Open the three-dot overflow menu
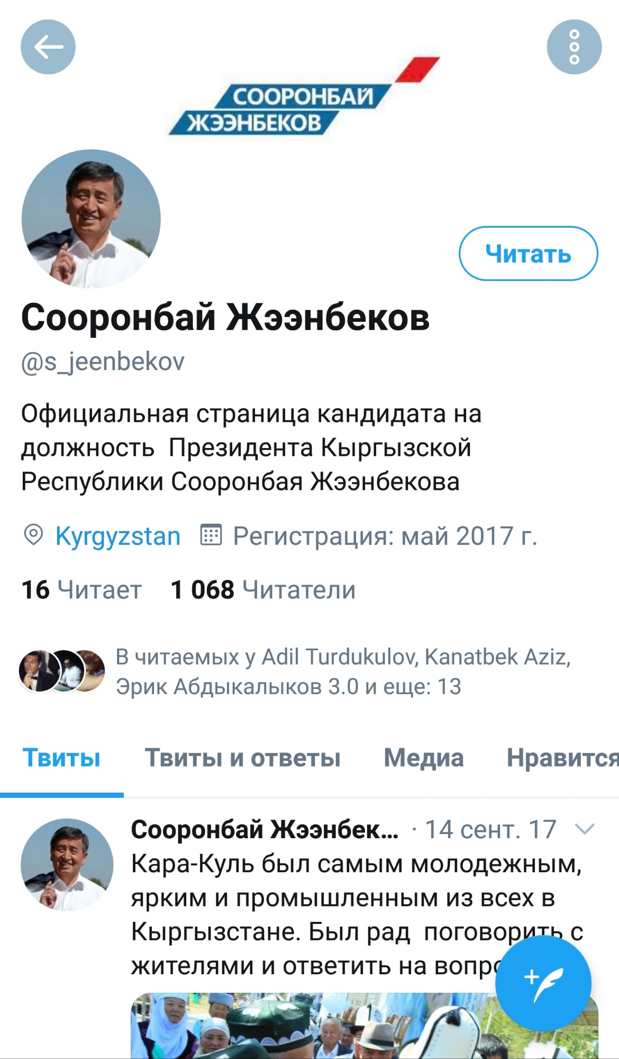Image resolution: width=619 pixels, height=1059 pixels. [574, 47]
